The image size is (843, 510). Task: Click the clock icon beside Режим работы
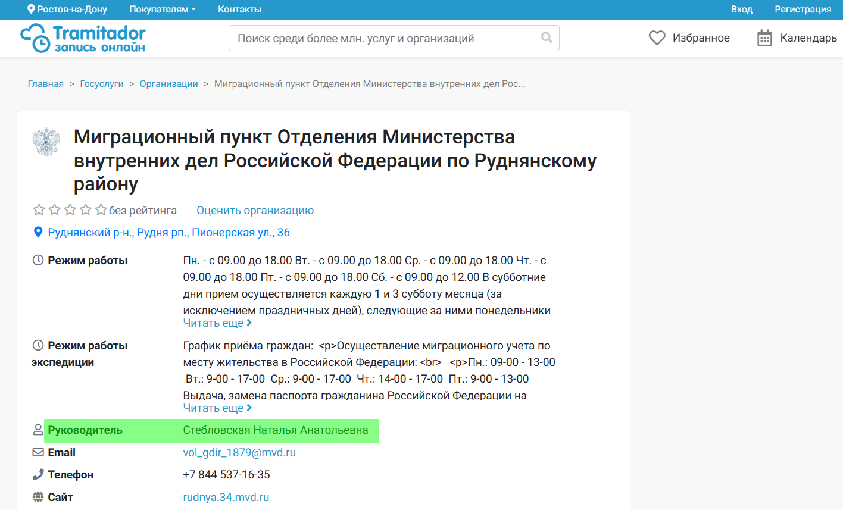(38, 259)
